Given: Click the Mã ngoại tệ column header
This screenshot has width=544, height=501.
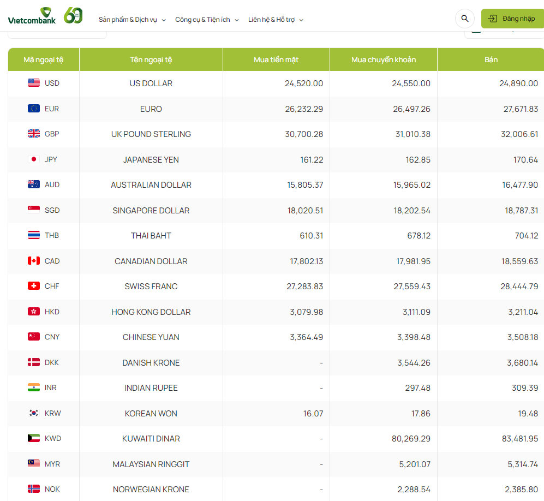Looking at the screenshot, I should [44, 59].
